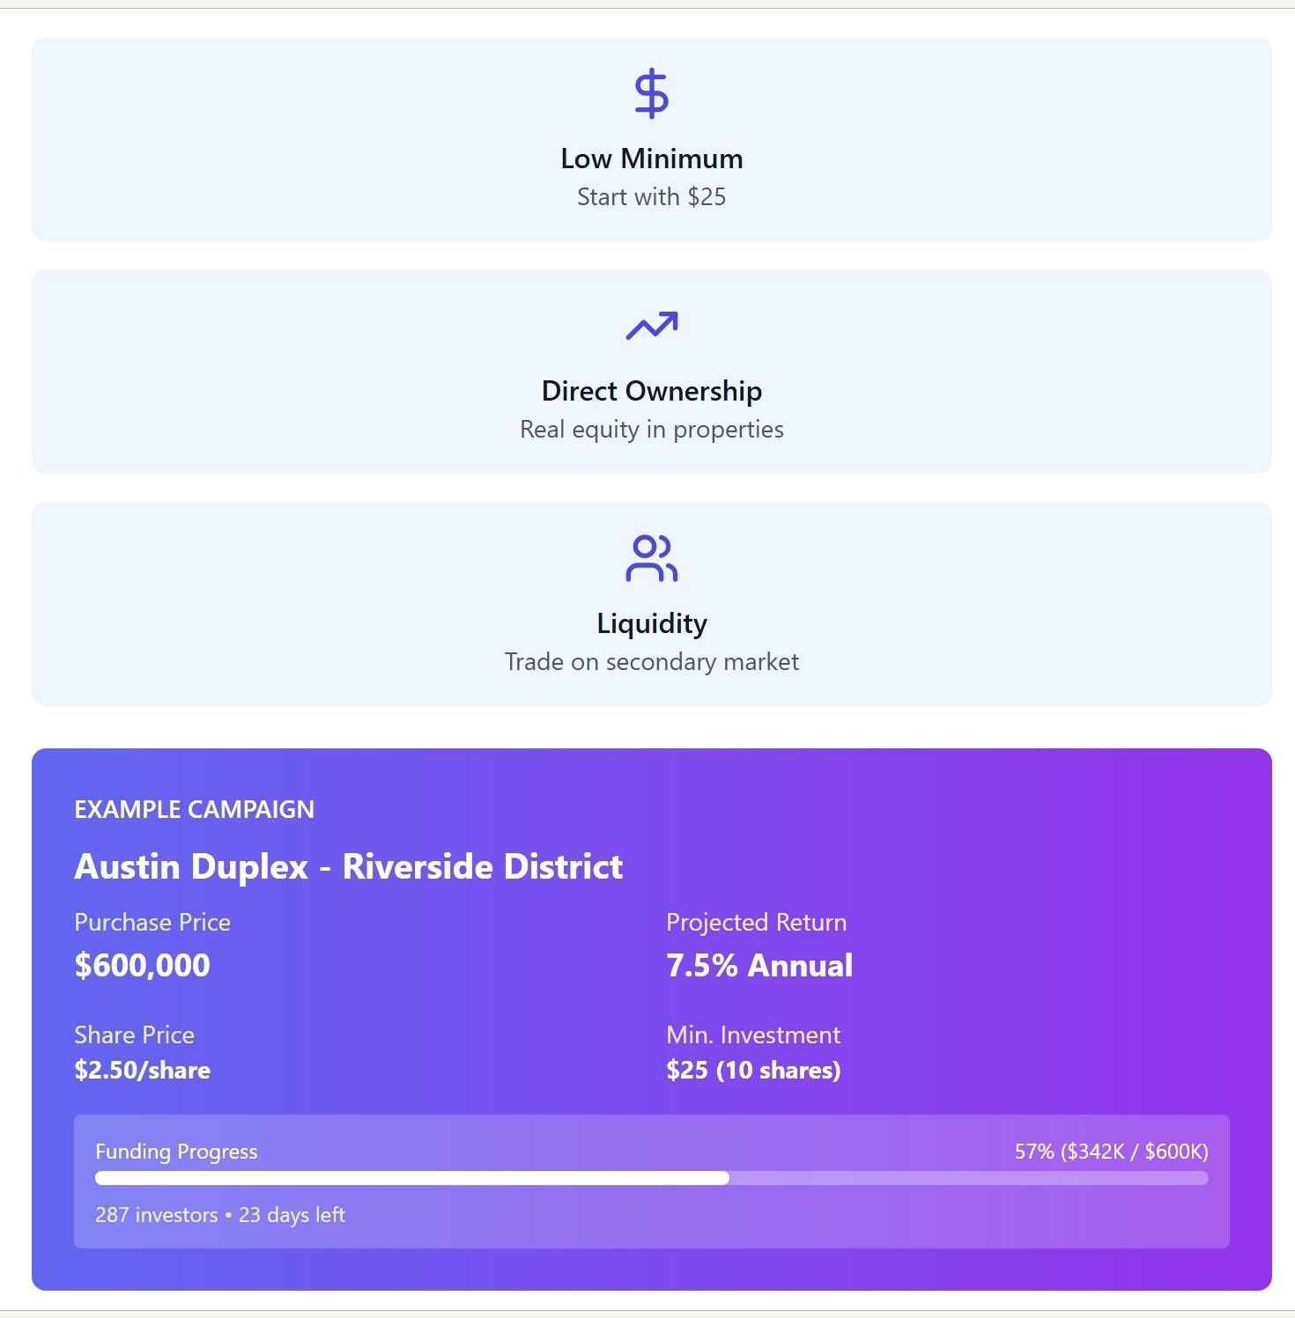The width and height of the screenshot is (1295, 1318).
Task: Click 'Real equity in properties' text
Action: (x=652, y=430)
